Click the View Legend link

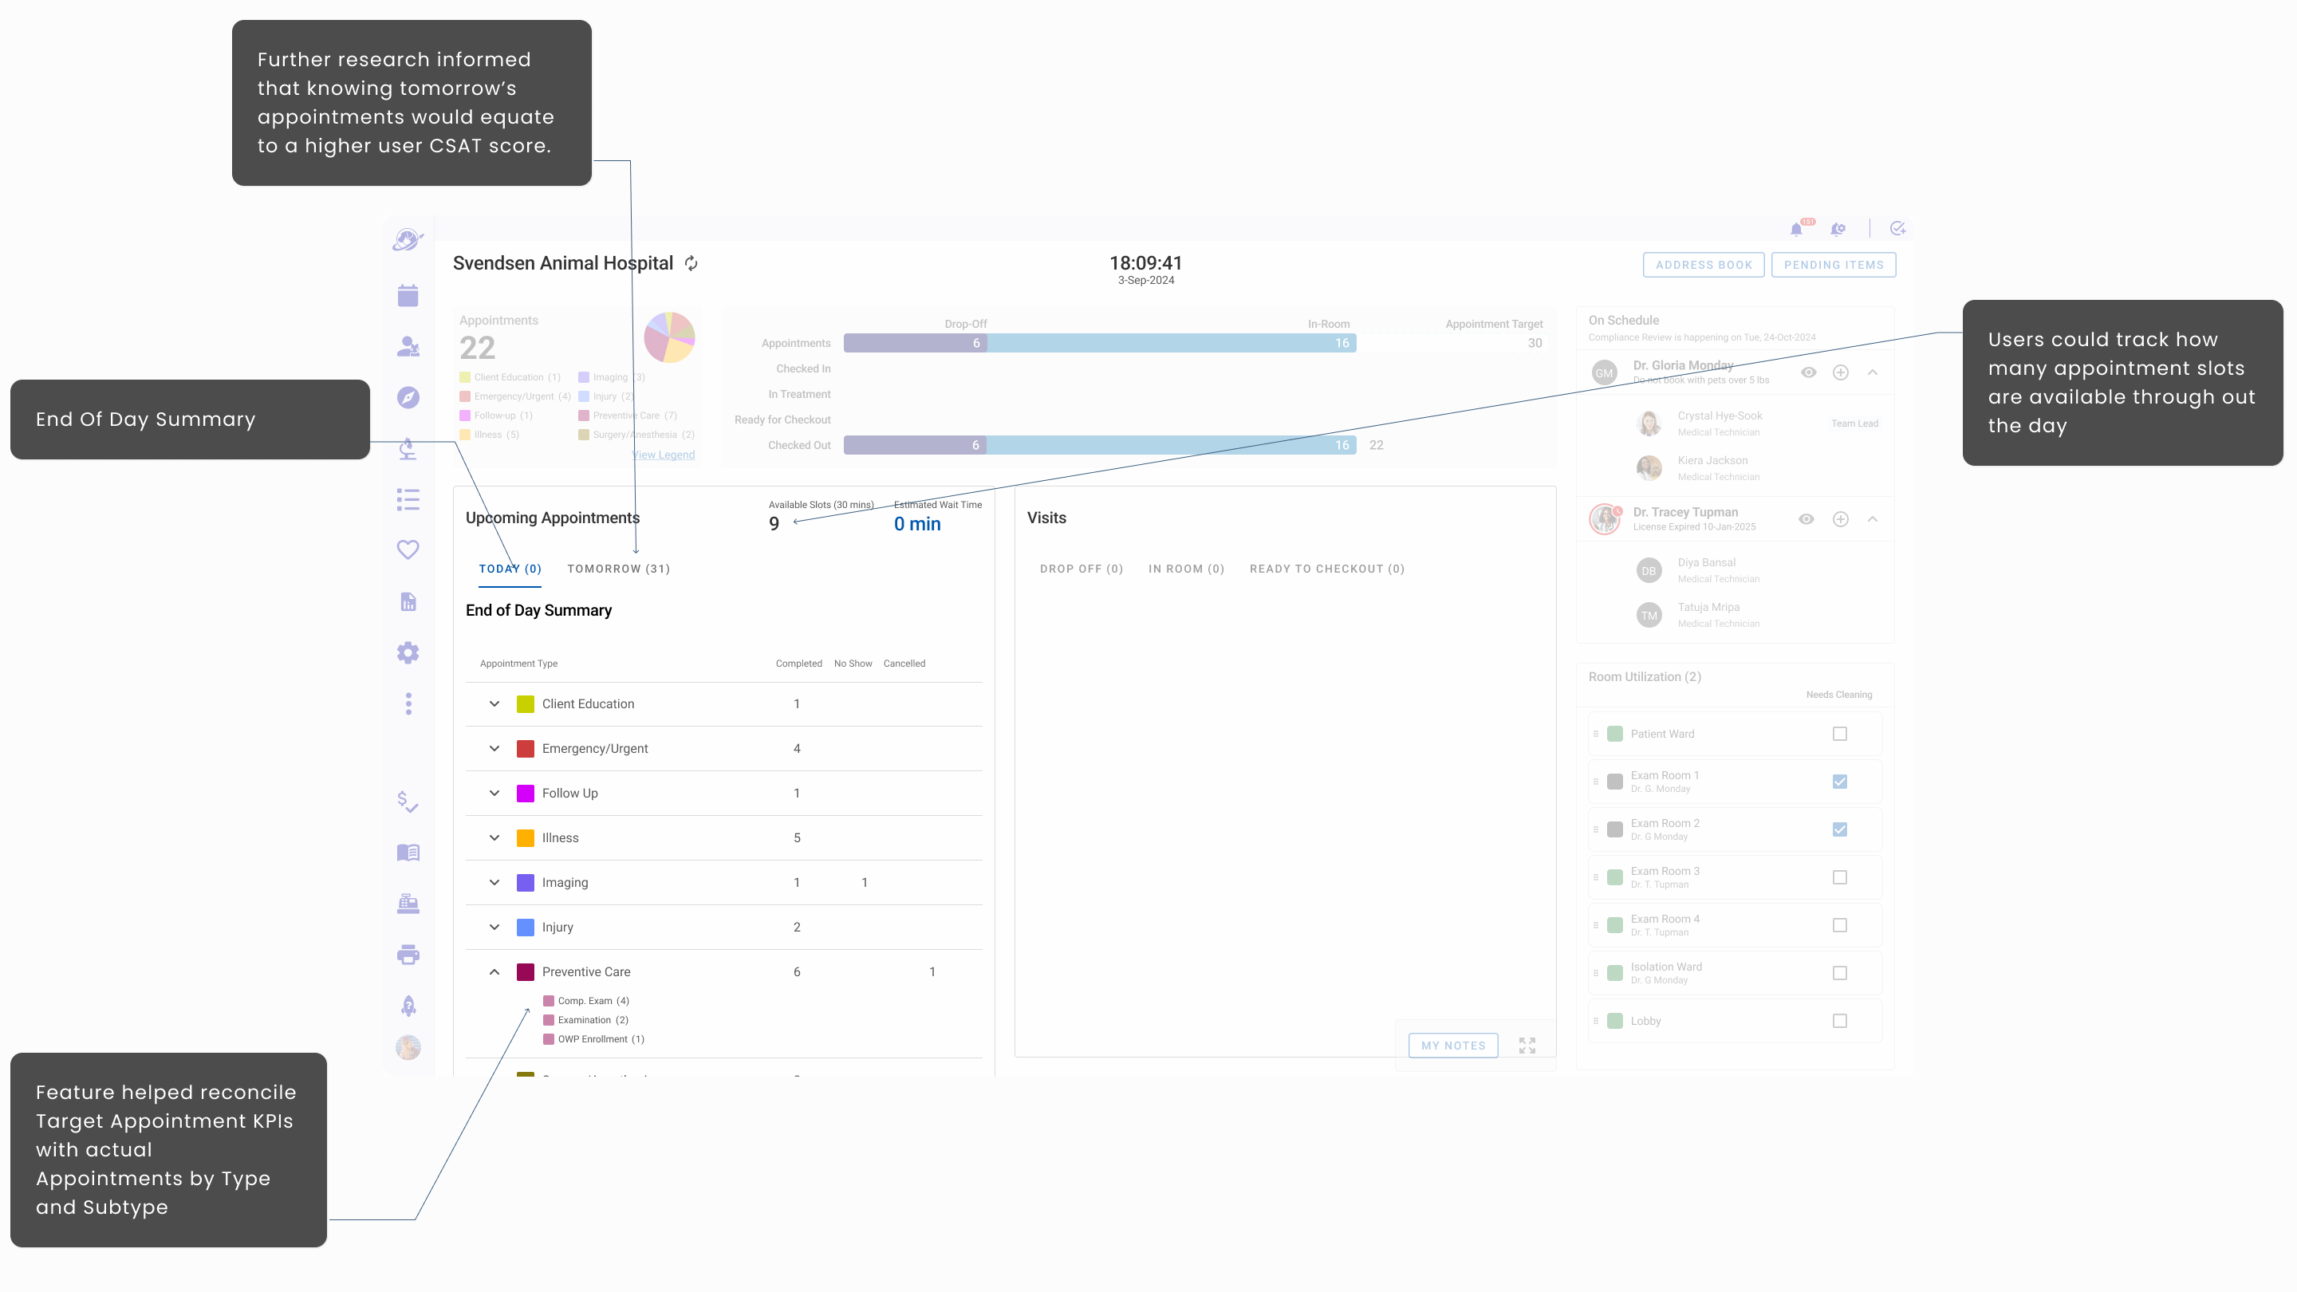click(x=664, y=455)
